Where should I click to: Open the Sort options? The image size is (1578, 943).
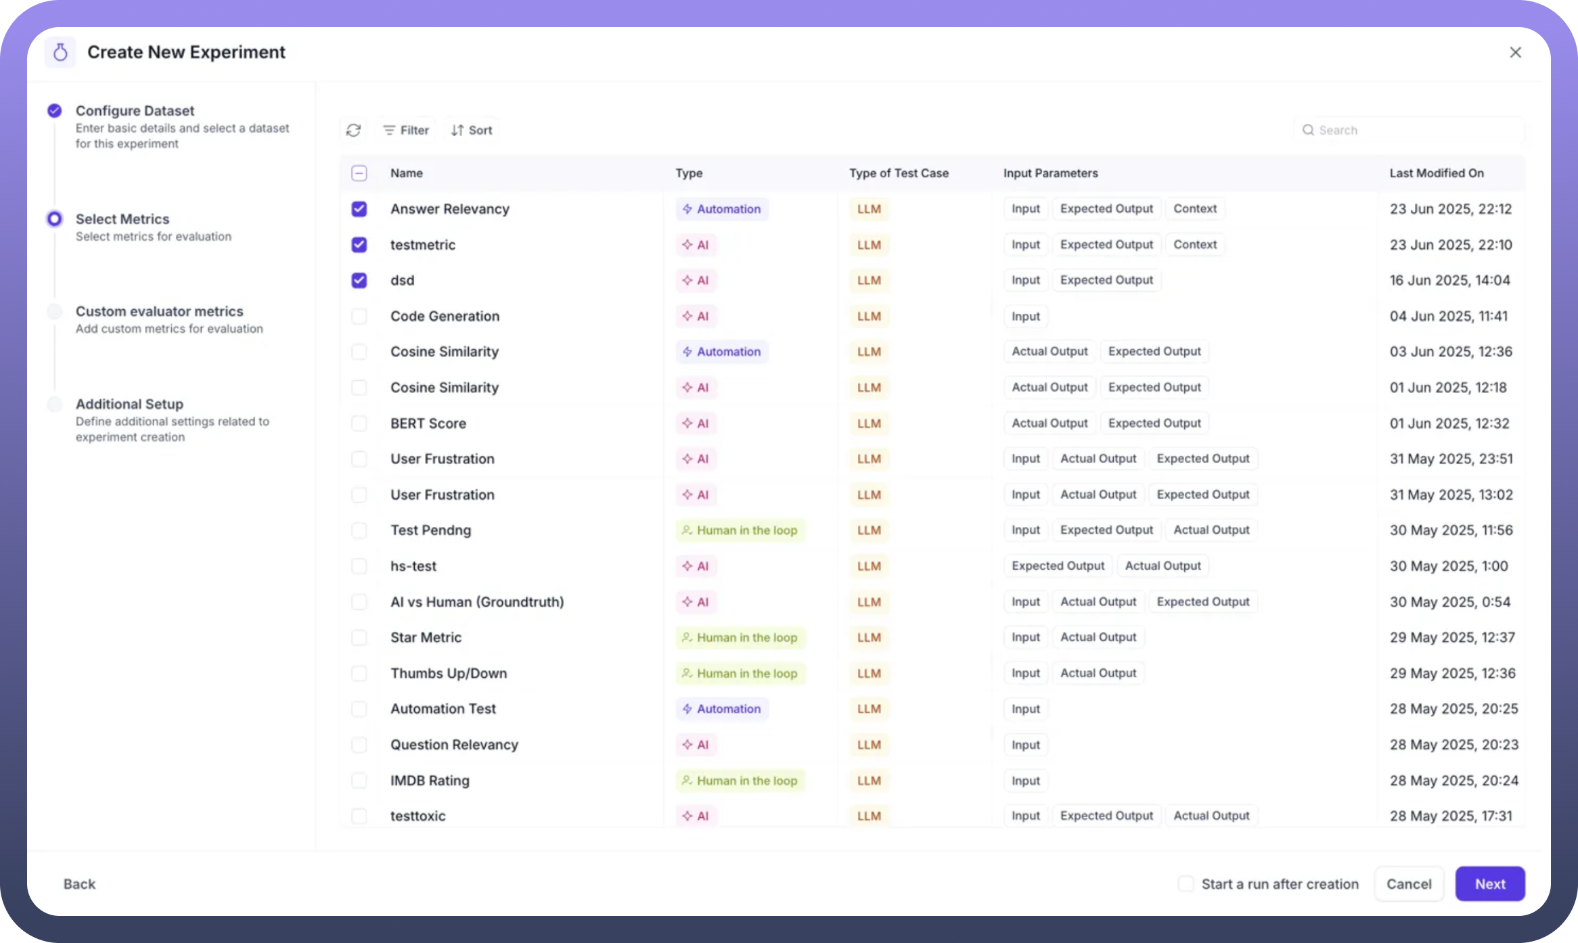(x=472, y=130)
